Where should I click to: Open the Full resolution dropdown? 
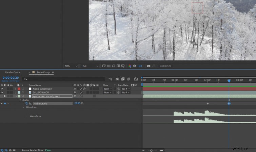coord(90,66)
